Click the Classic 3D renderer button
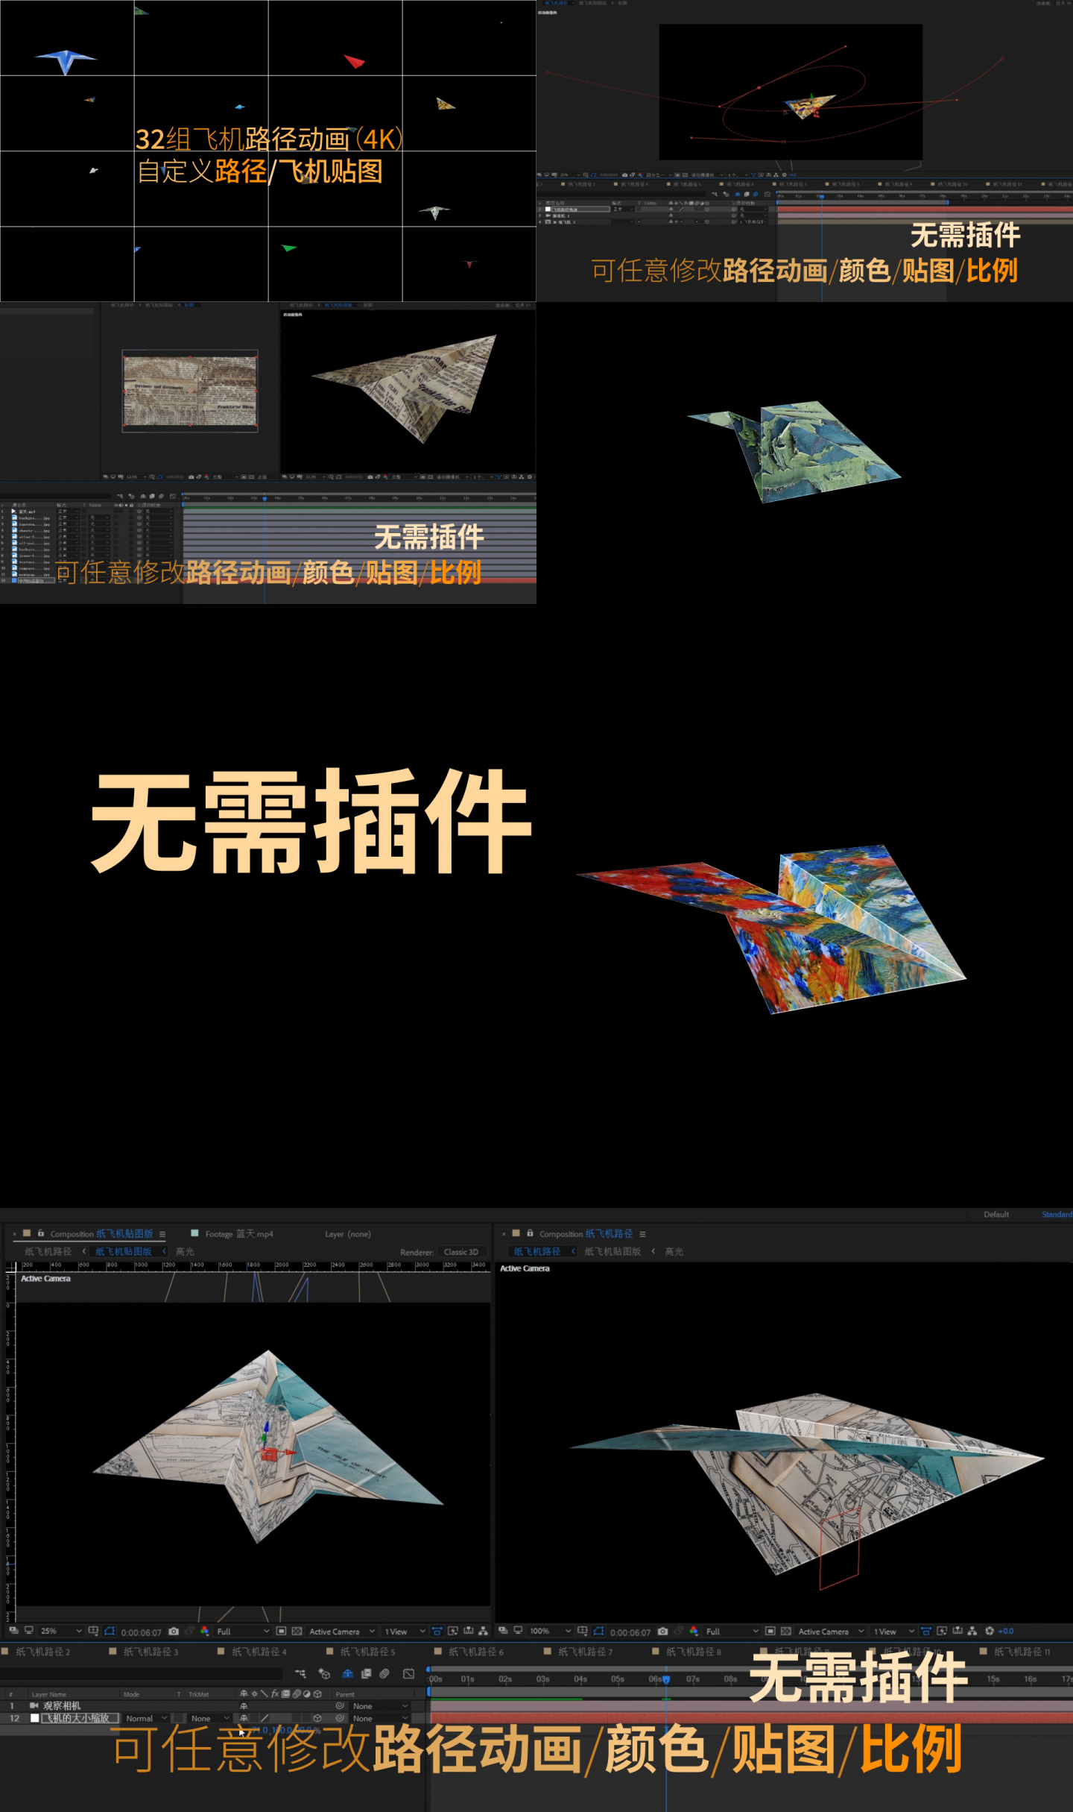 (x=461, y=1252)
